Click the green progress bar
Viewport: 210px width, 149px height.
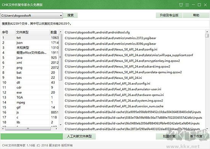coord(32,136)
